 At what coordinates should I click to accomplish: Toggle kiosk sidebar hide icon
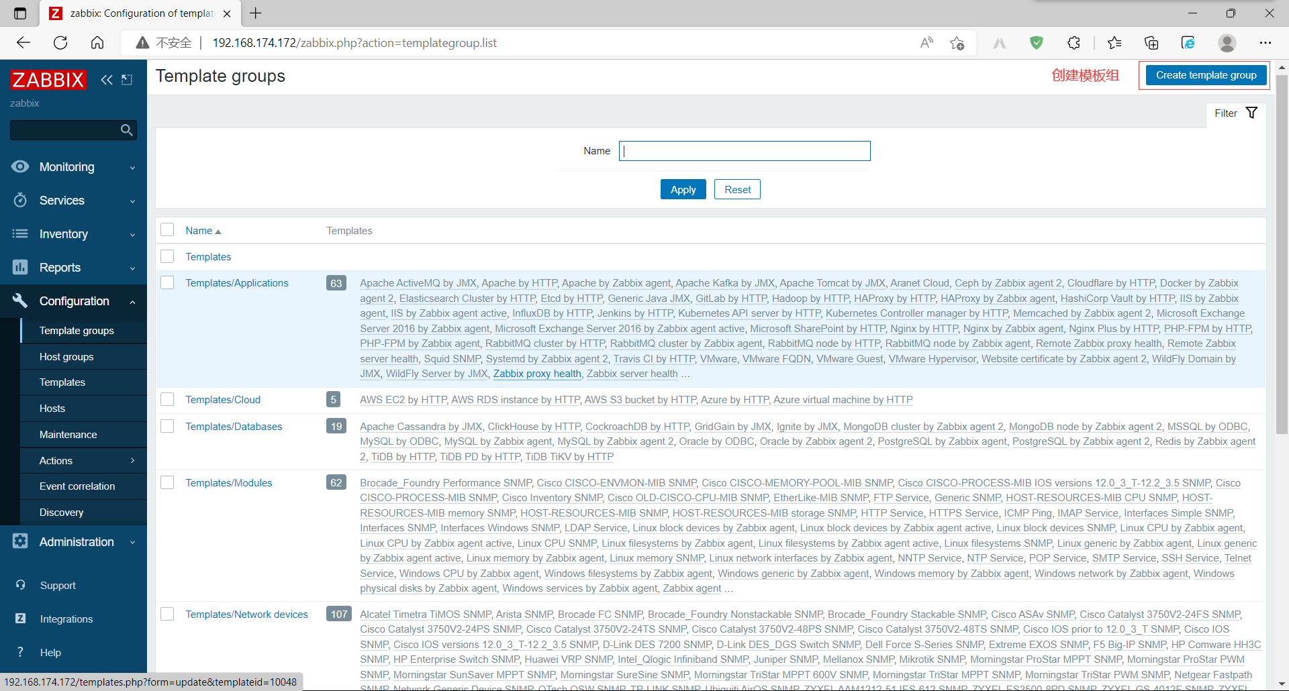127,80
